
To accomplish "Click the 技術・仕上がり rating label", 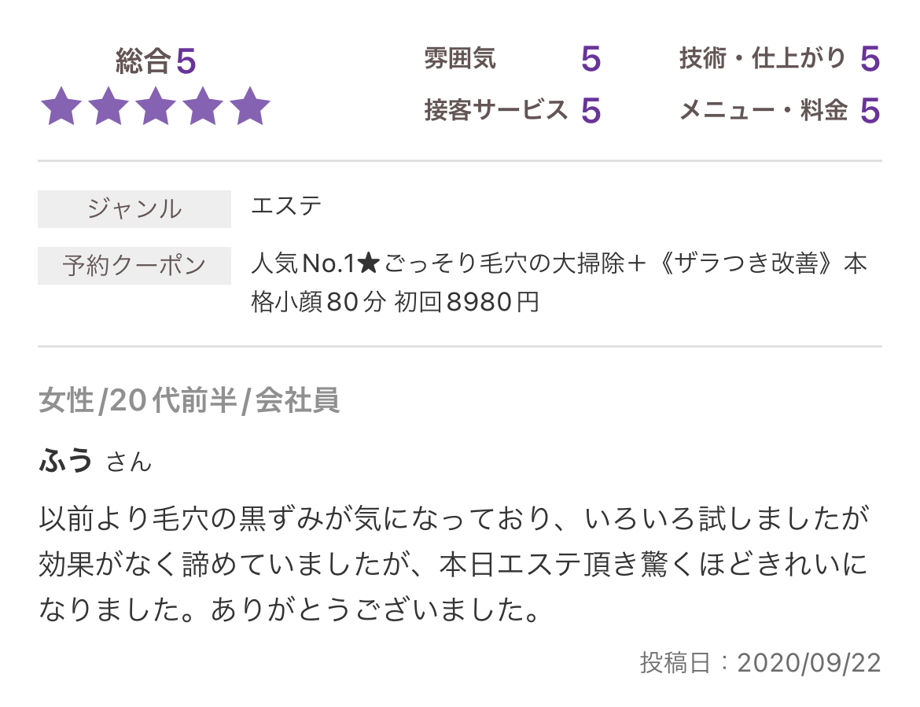I will pos(762,59).
